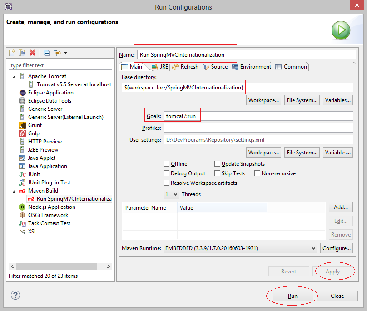Enable the Non-recursive checkbox
This screenshot has width=367, height=311.
pos(257,173)
